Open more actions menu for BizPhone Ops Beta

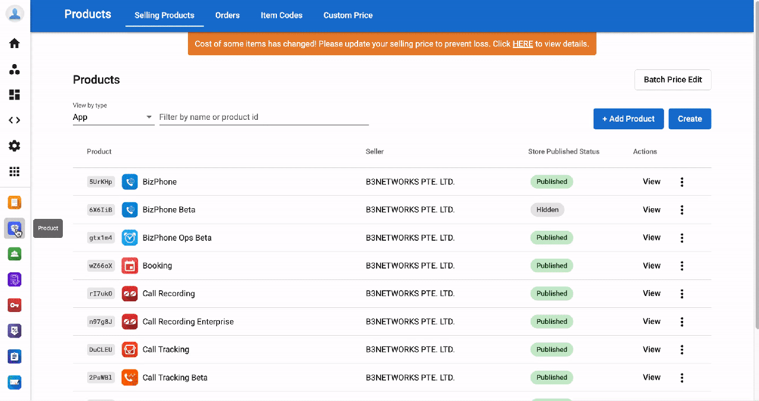coord(682,238)
